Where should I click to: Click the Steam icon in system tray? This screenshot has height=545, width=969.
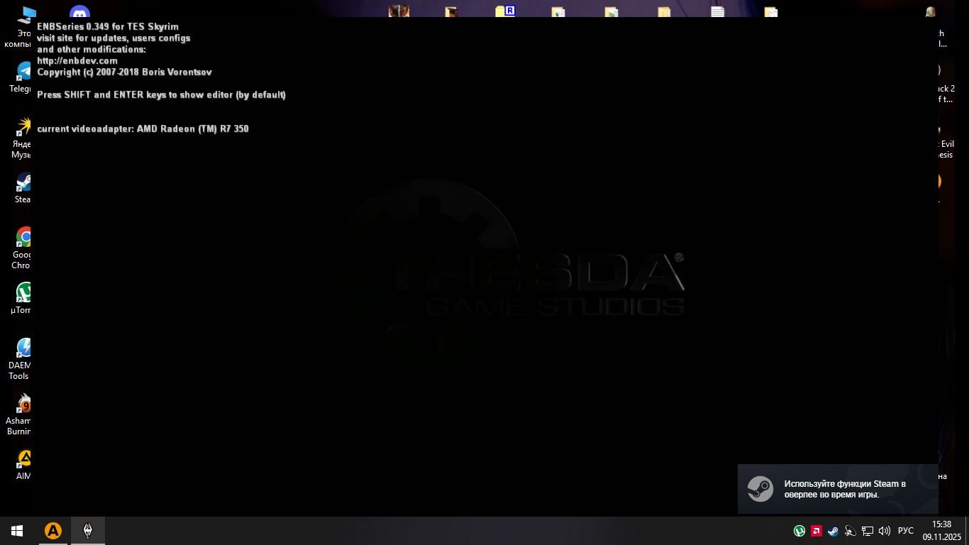pos(833,531)
